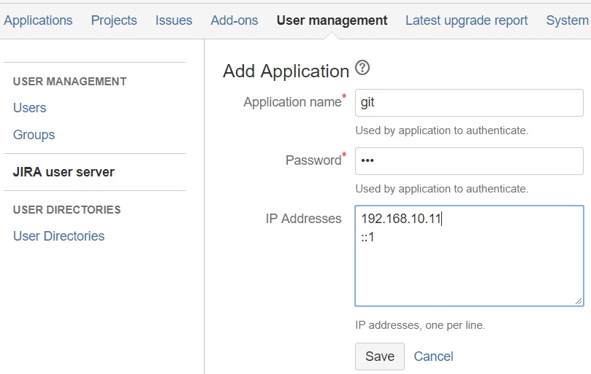Open the Latest upgrade report tab

[x=467, y=20]
